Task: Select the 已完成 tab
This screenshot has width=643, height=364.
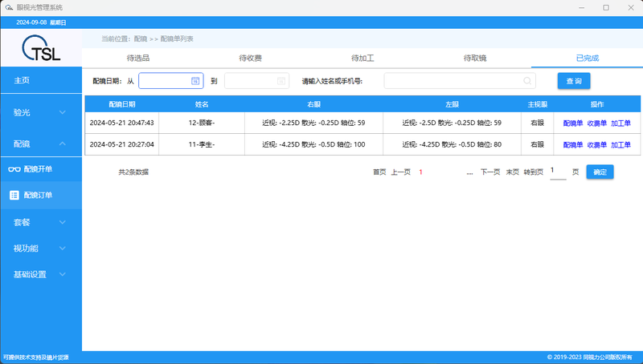Action: pyautogui.click(x=588, y=58)
